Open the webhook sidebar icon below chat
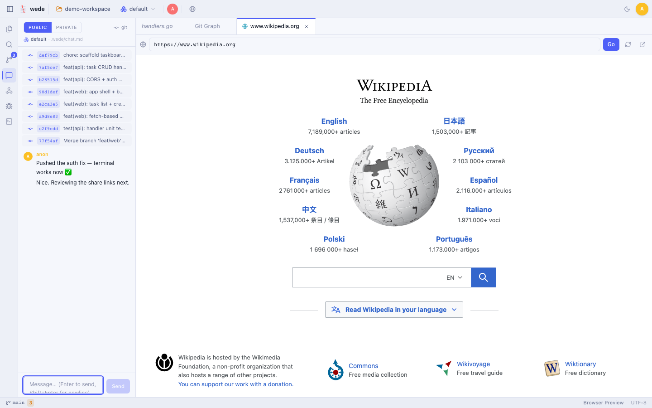Image resolution: width=652 pixels, height=408 pixels. (x=9, y=91)
